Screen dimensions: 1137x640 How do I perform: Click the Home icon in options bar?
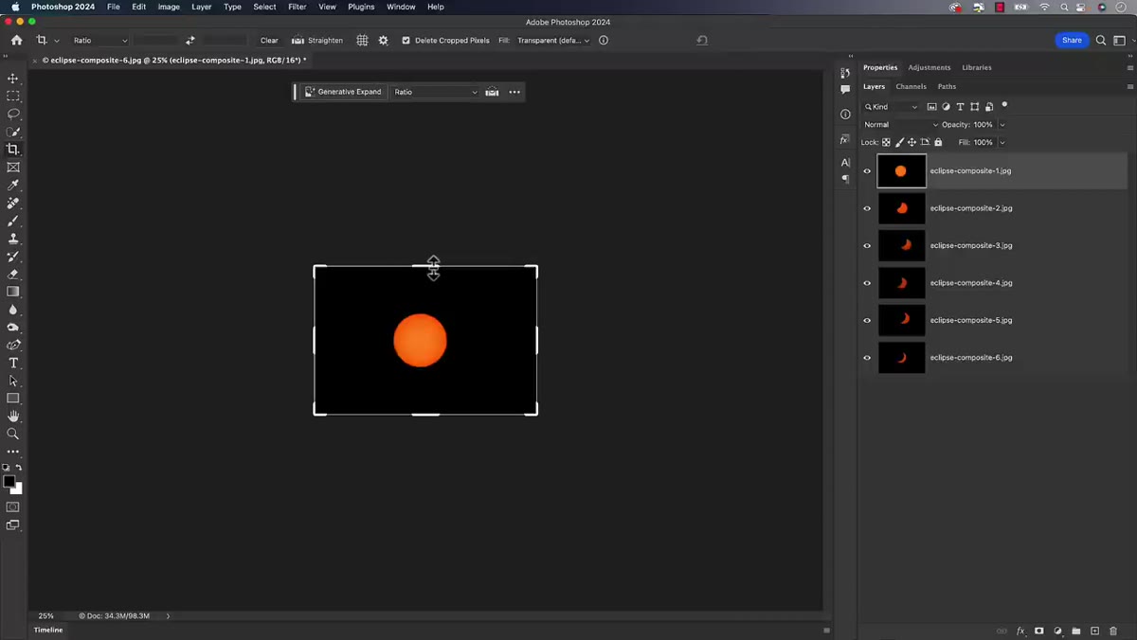coord(16,41)
